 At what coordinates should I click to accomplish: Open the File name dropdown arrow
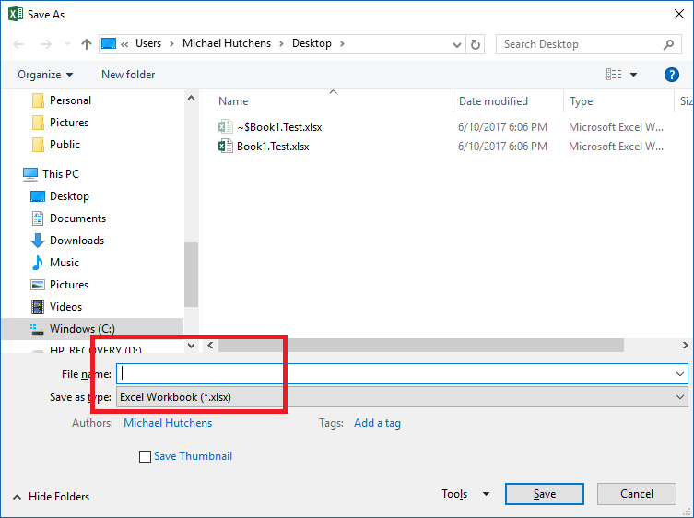pos(680,374)
